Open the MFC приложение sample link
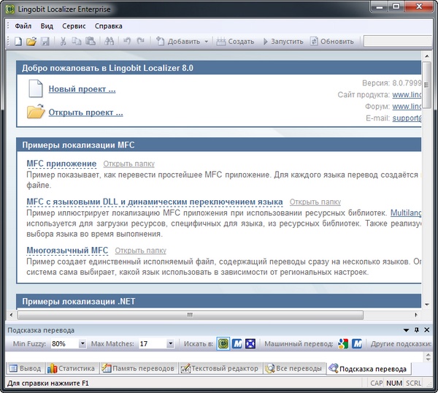438x393 pixels. (x=61, y=164)
